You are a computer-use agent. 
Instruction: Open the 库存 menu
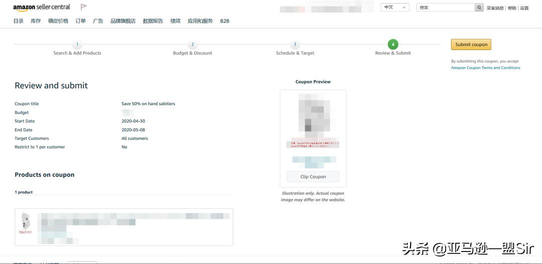[x=36, y=21]
